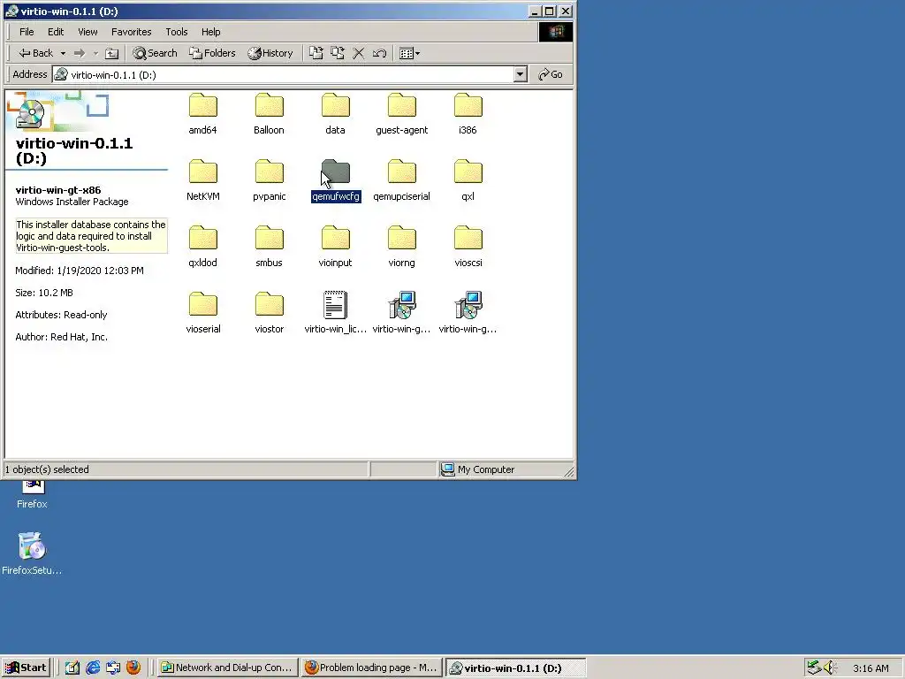Screen dimensions: 905x679
Task: Open the Views dropdown button
Action: [410, 53]
